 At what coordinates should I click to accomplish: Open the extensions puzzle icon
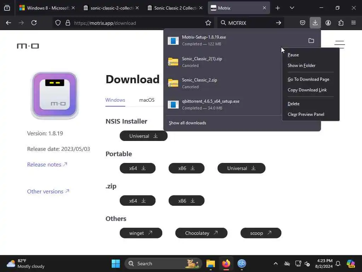(341, 23)
